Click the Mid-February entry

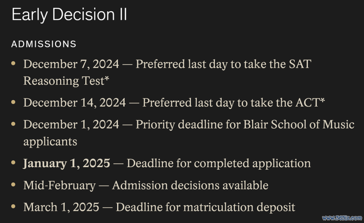pos(59,185)
